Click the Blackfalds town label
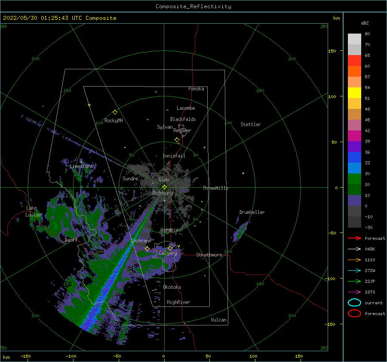This screenshot has width=387, height=362. (183, 119)
